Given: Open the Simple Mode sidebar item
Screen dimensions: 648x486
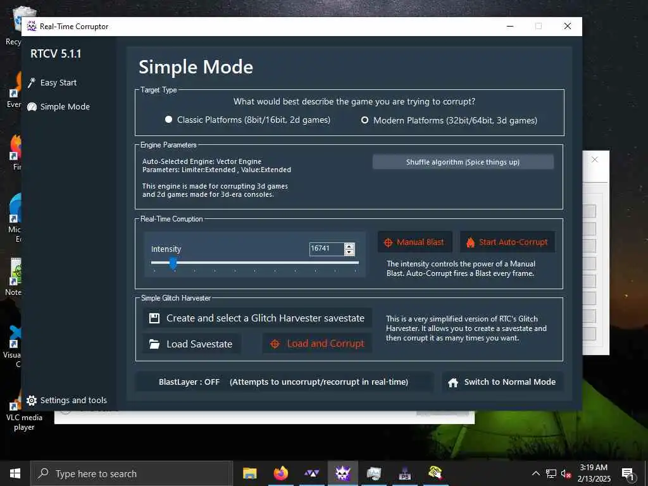Looking at the screenshot, I should pyautogui.click(x=58, y=106).
